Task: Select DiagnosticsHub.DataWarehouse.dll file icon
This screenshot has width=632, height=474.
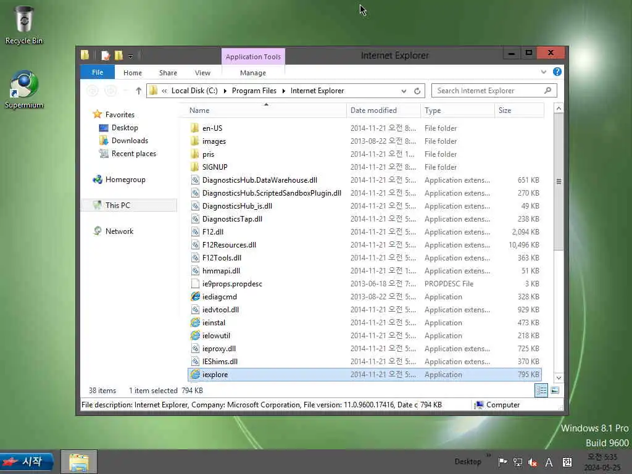Action: (x=195, y=180)
